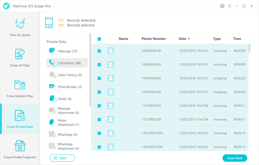Click date 13/03/2019 16:52:37 in first outgoing row
The image size is (259, 165).
click(194, 78)
